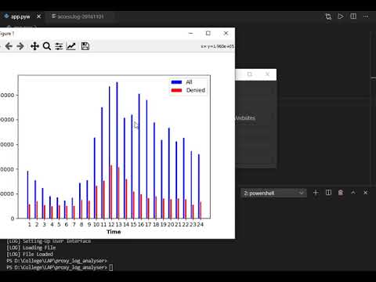Save the figure with the floppy disk icon
This screenshot has height=282, width=376.
pos(85,46)
